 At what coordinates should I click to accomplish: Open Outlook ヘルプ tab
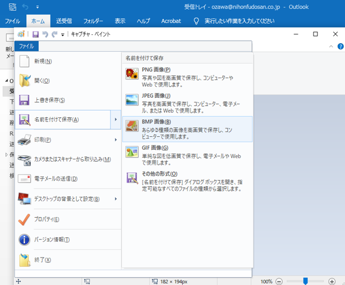point(143,21)
